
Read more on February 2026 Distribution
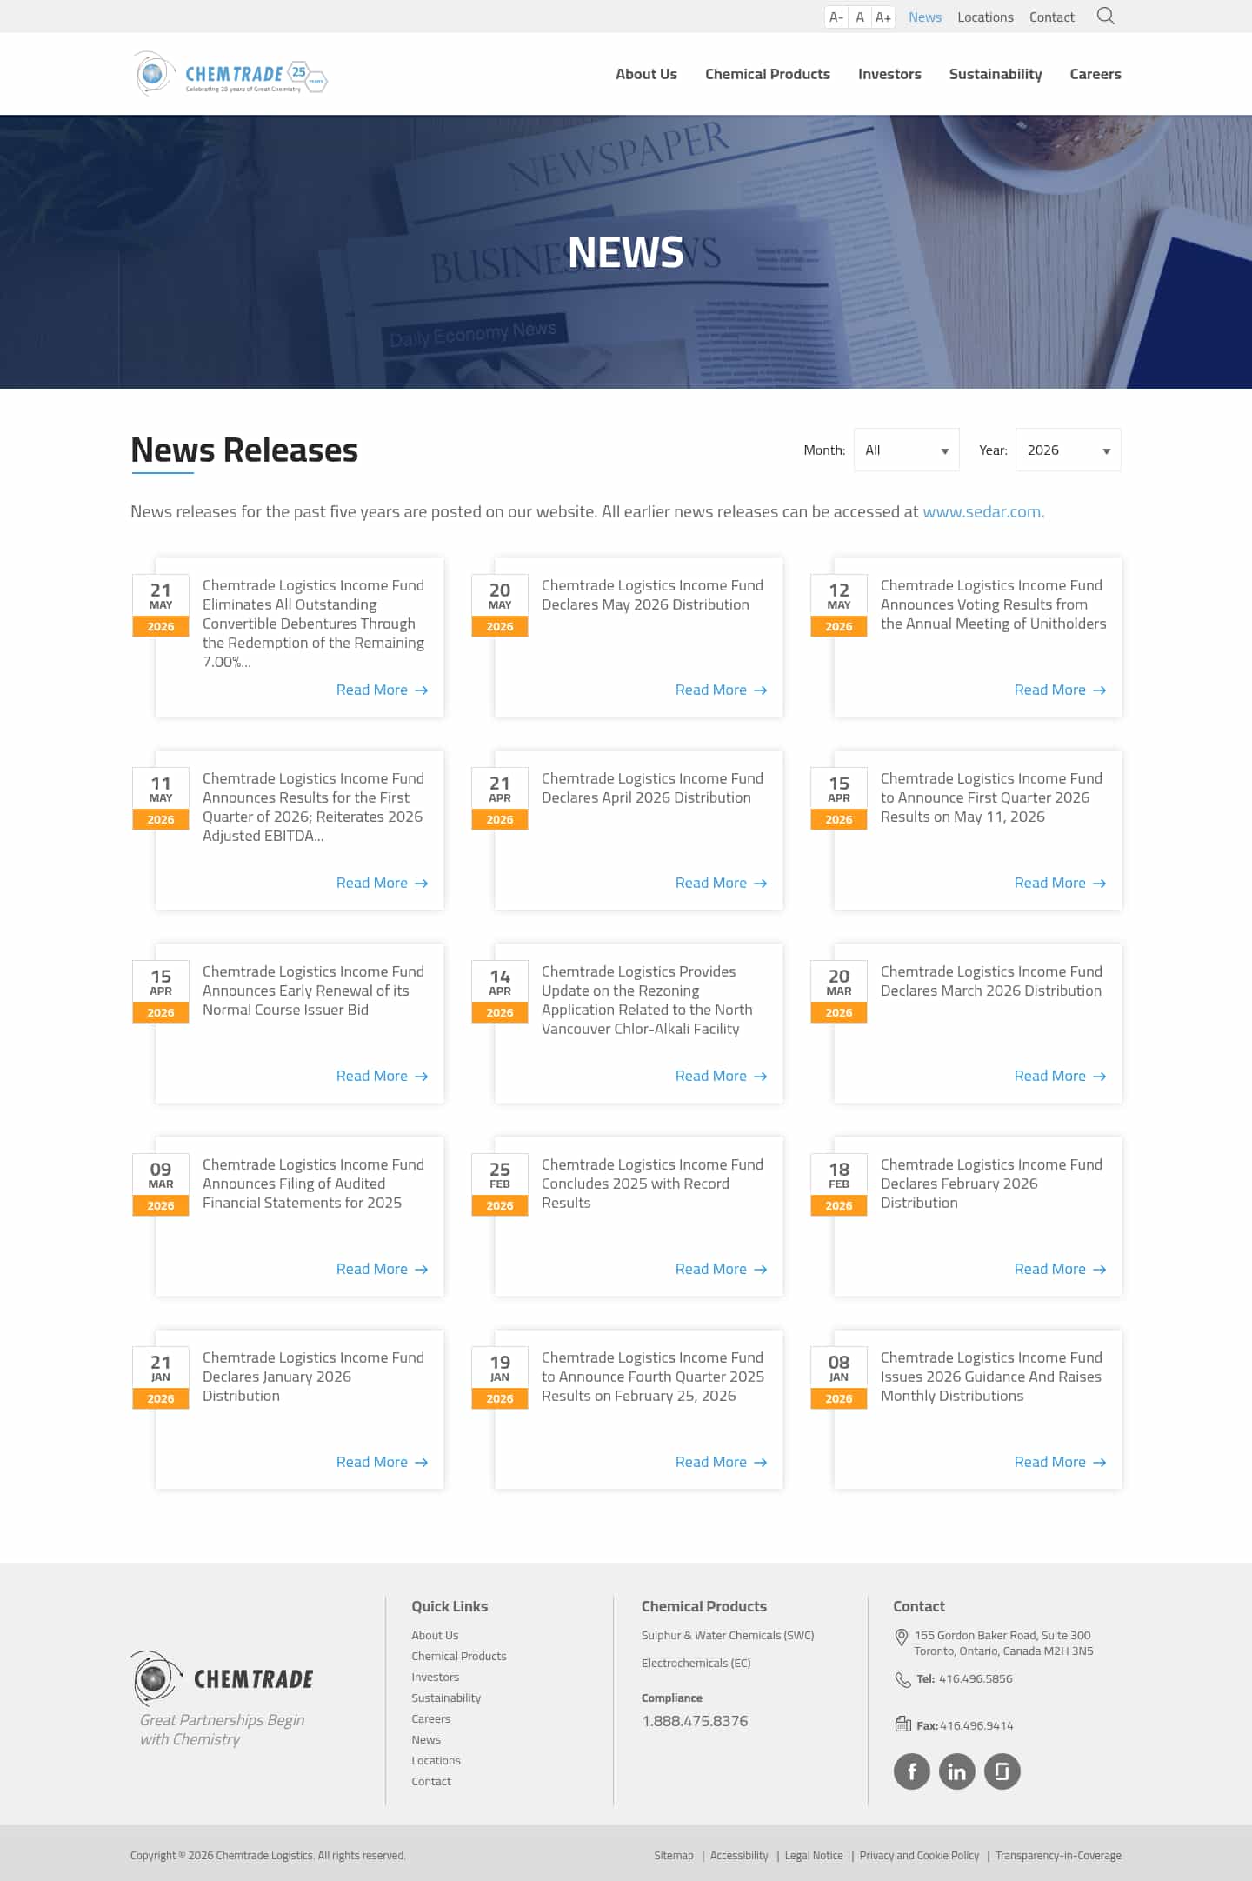click(x=1060, y=1269)
